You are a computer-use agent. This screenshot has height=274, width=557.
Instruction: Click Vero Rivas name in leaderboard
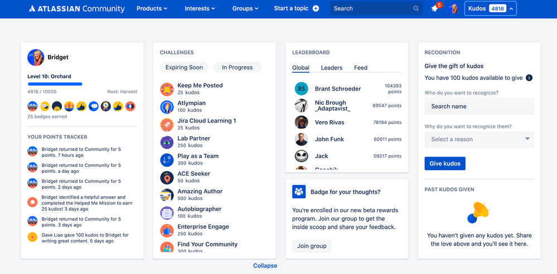click(x=330, y=122)
